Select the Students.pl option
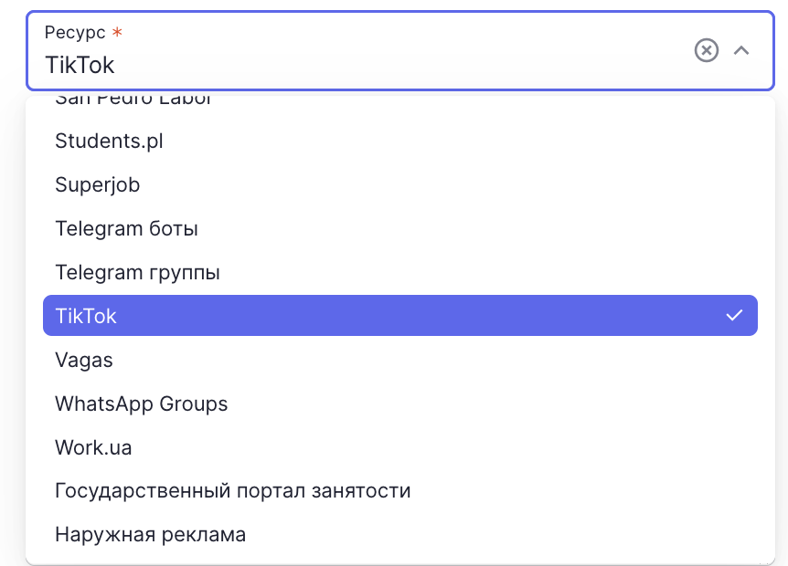This screenshot has height=566, width=788. 400,141
